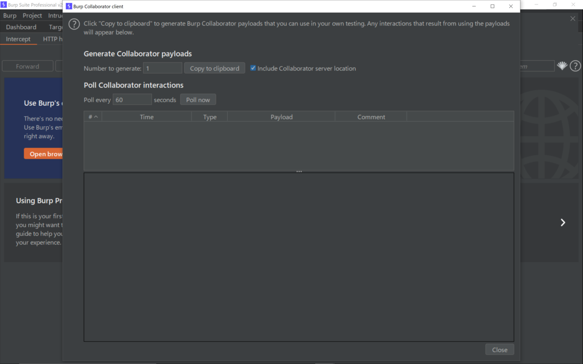Click the help question mark icon in Collaborator client
The image size is (583, 364).
74,24
